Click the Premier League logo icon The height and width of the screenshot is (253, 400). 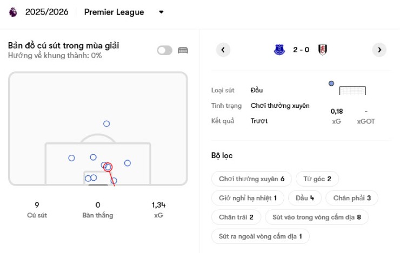click(x=13, y=12)
